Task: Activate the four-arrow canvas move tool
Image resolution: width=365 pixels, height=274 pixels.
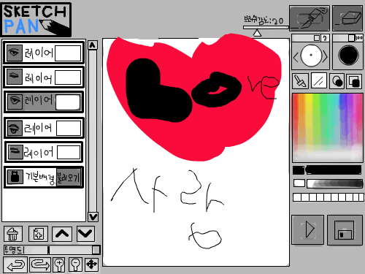Action: pos(92,265)
